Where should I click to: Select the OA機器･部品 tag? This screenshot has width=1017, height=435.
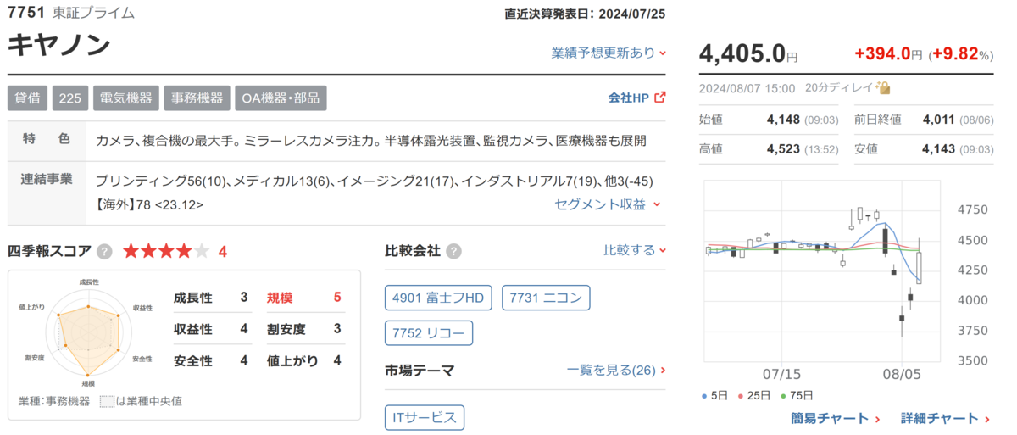(x=281, y=98)
